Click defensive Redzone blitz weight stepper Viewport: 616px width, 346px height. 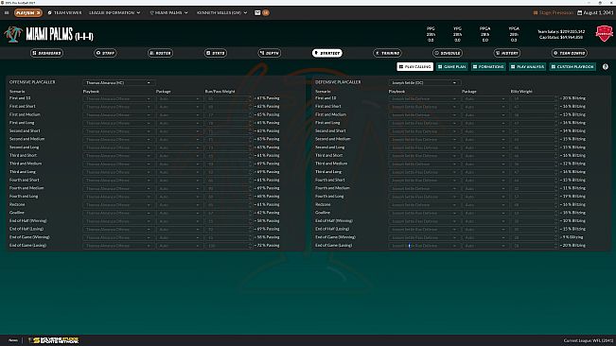coord(556,205)
